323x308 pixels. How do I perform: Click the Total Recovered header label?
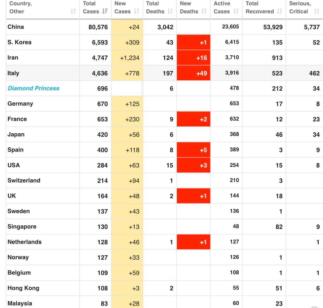pos(260,7)
